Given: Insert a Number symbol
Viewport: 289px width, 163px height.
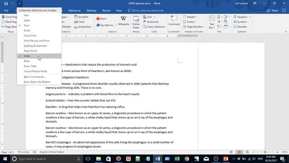Looking at the screenshot, I should [240, 27].
